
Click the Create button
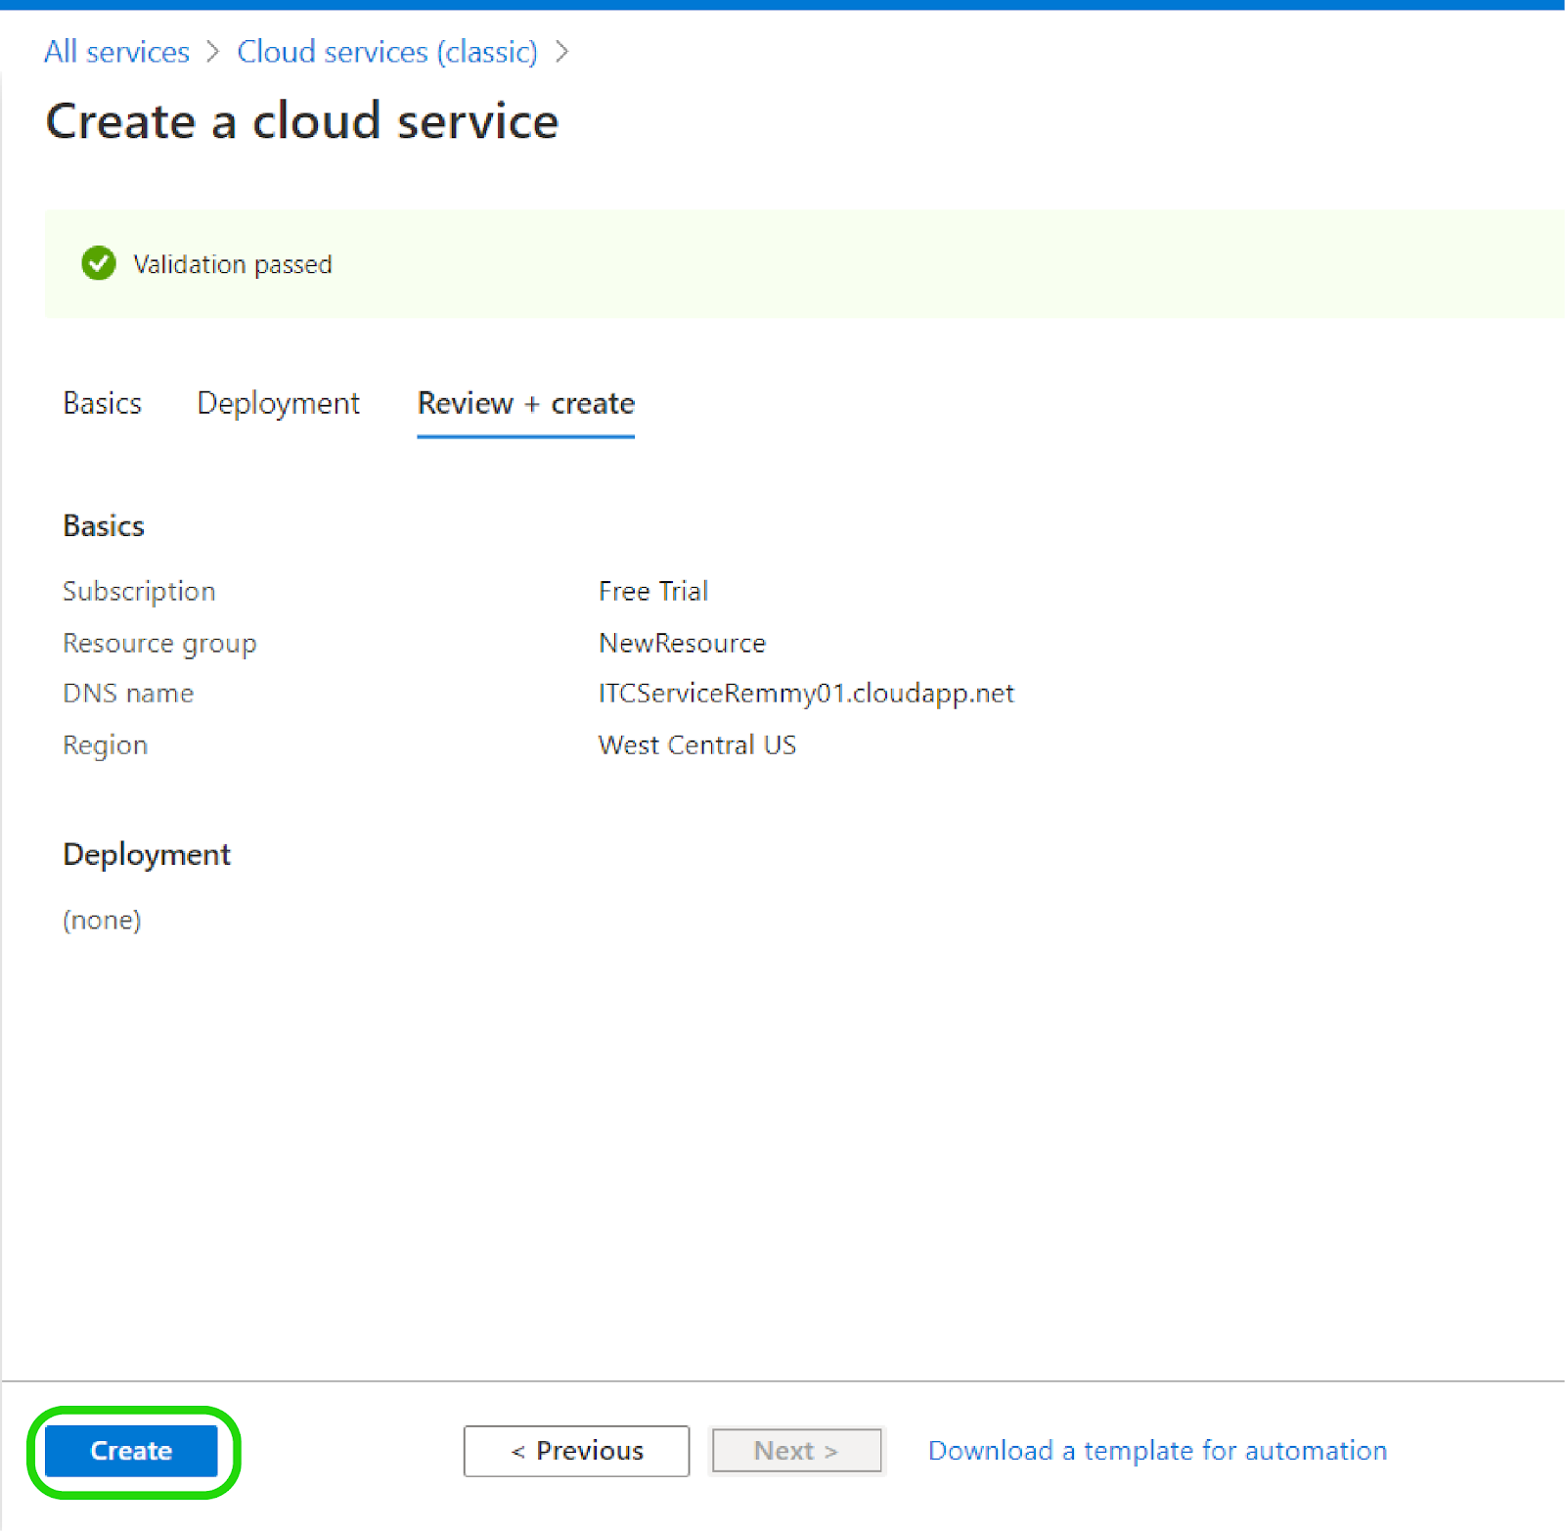[x=130, y=1451]
